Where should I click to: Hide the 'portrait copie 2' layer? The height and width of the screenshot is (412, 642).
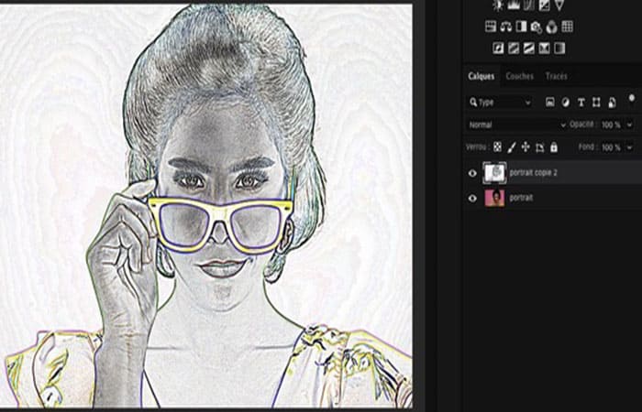[472, 173]
